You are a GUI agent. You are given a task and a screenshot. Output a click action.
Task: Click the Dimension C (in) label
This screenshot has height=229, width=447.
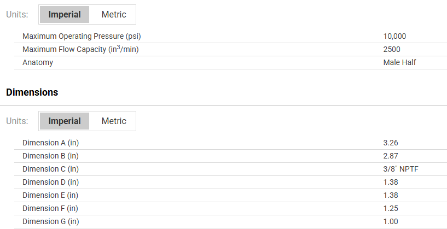pyautogui.click(x=51, y=169)
